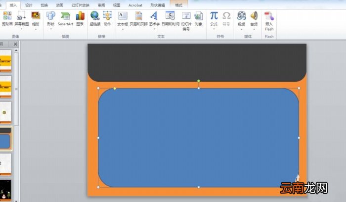
Task: Select the blue rounded rectangle slide thumbnail
Action: (5, 139)
